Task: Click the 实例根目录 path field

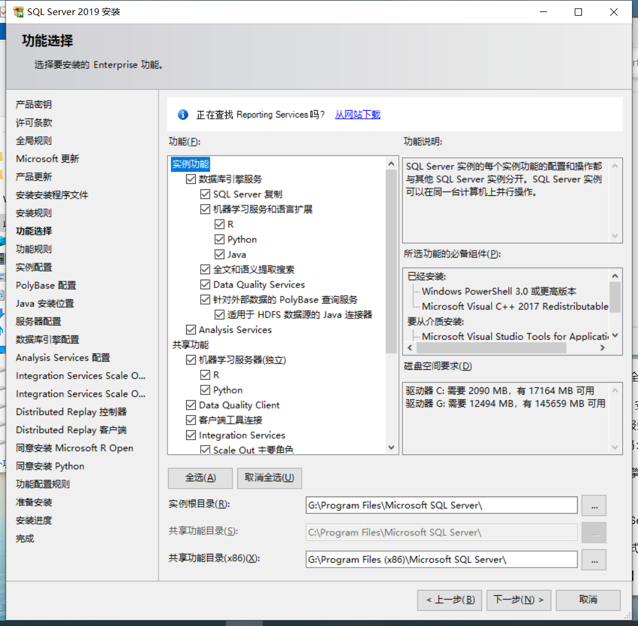Action: pyautogui.click(x=442, y=505)
